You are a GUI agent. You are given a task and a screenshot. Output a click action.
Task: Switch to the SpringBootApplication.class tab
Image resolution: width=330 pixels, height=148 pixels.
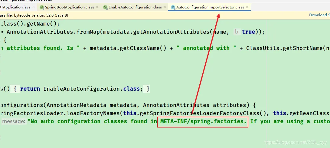click(x=67, y=7)
